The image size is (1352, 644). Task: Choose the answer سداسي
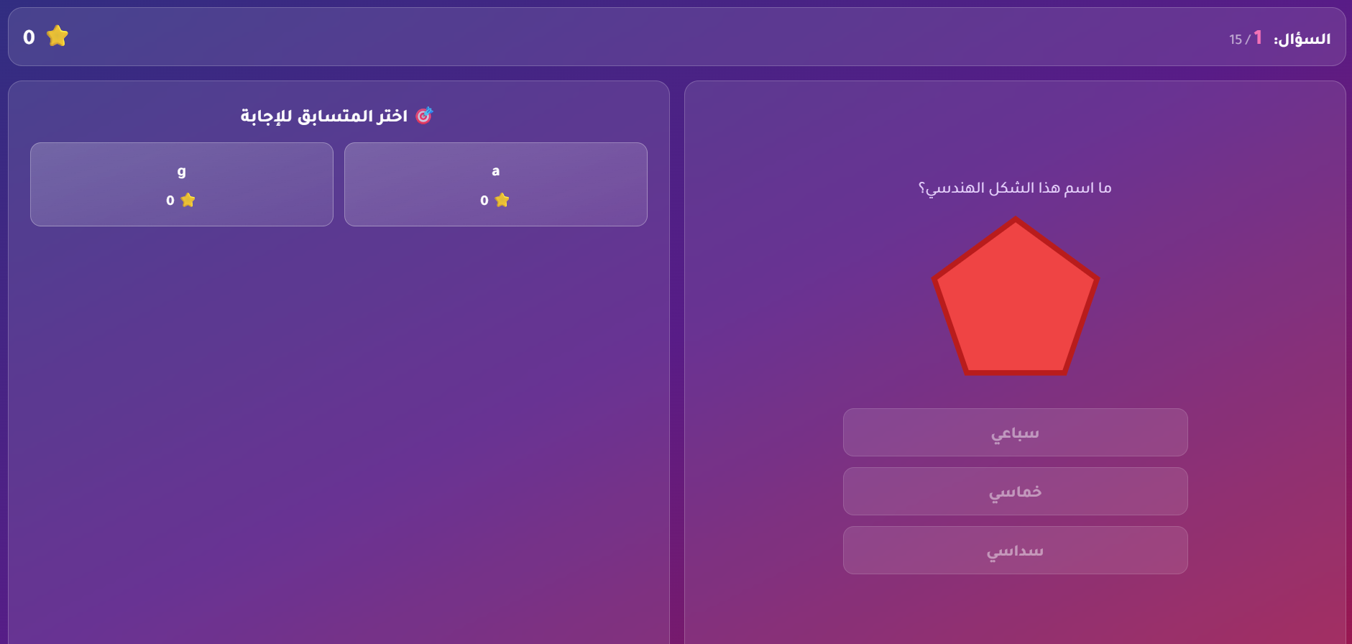click(1015, 550)
